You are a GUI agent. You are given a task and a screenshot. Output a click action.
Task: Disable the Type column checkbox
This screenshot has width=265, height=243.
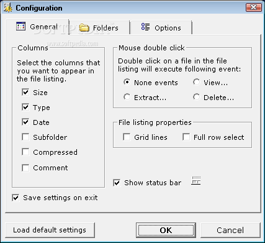click(x=25, y=107)
